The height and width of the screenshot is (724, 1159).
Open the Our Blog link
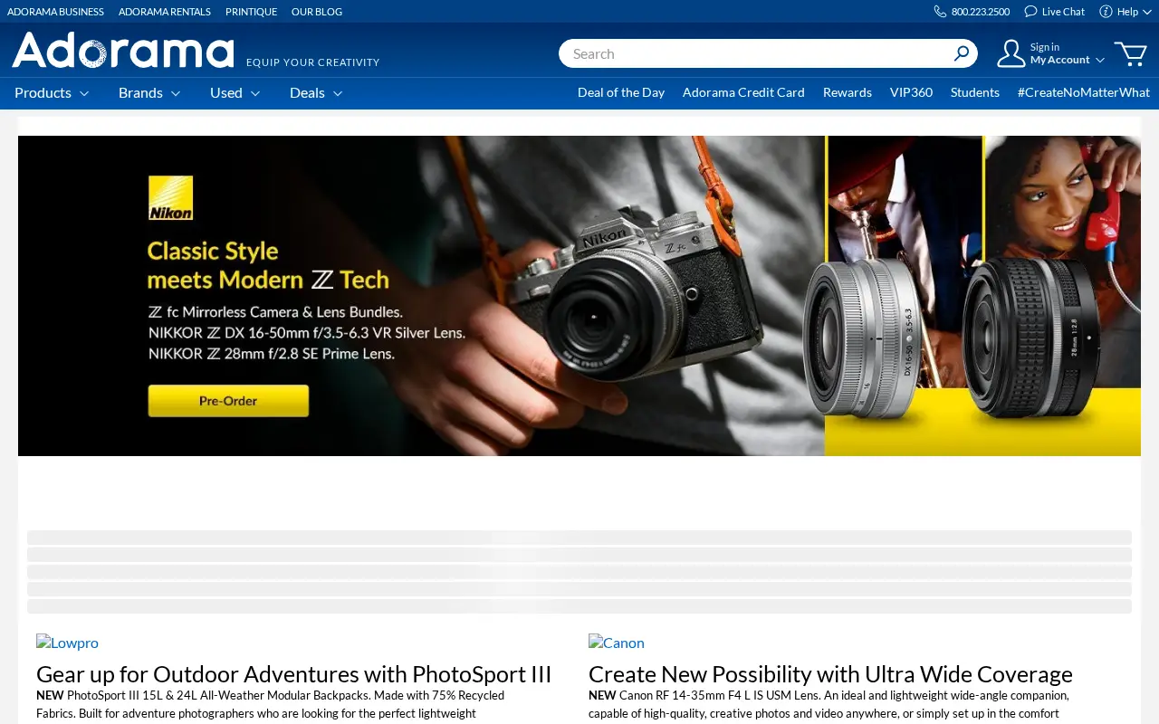(x=317, y=12)
